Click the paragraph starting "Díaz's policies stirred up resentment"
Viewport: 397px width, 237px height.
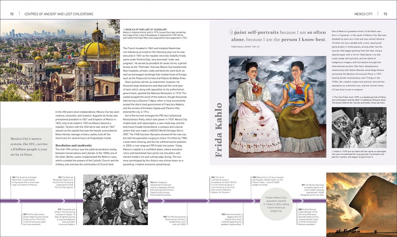click(x=155, y=97)
